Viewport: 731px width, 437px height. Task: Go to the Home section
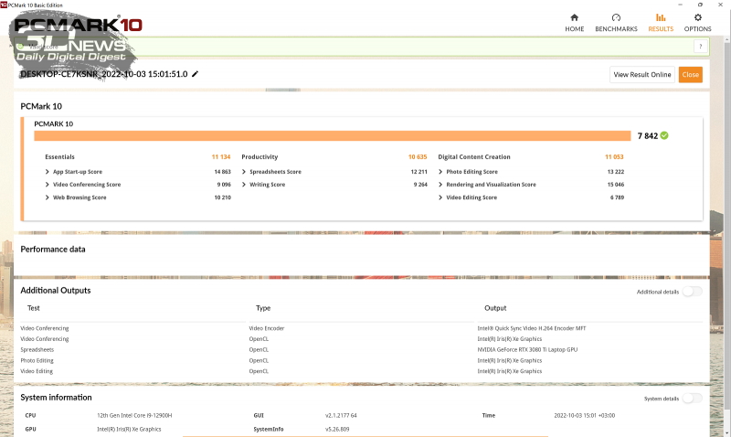pos(574,22)
